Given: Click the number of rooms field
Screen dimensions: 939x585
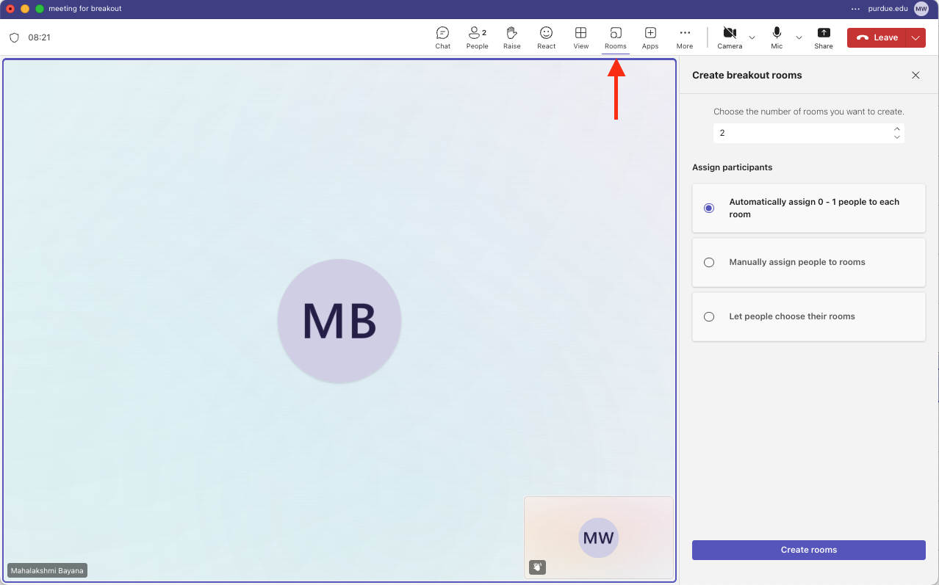Looking at the screenshot, I should click(801, 133).
